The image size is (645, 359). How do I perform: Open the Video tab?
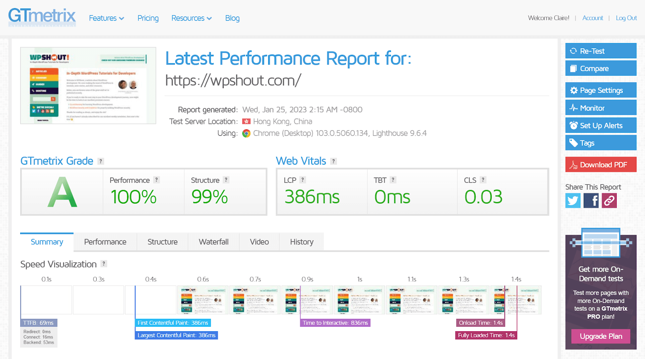click(259, 241)
